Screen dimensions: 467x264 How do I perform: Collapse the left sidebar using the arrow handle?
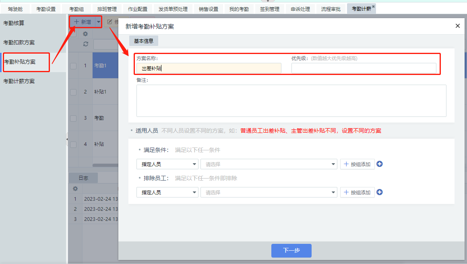pyautogui.click(x=67, y=139)
